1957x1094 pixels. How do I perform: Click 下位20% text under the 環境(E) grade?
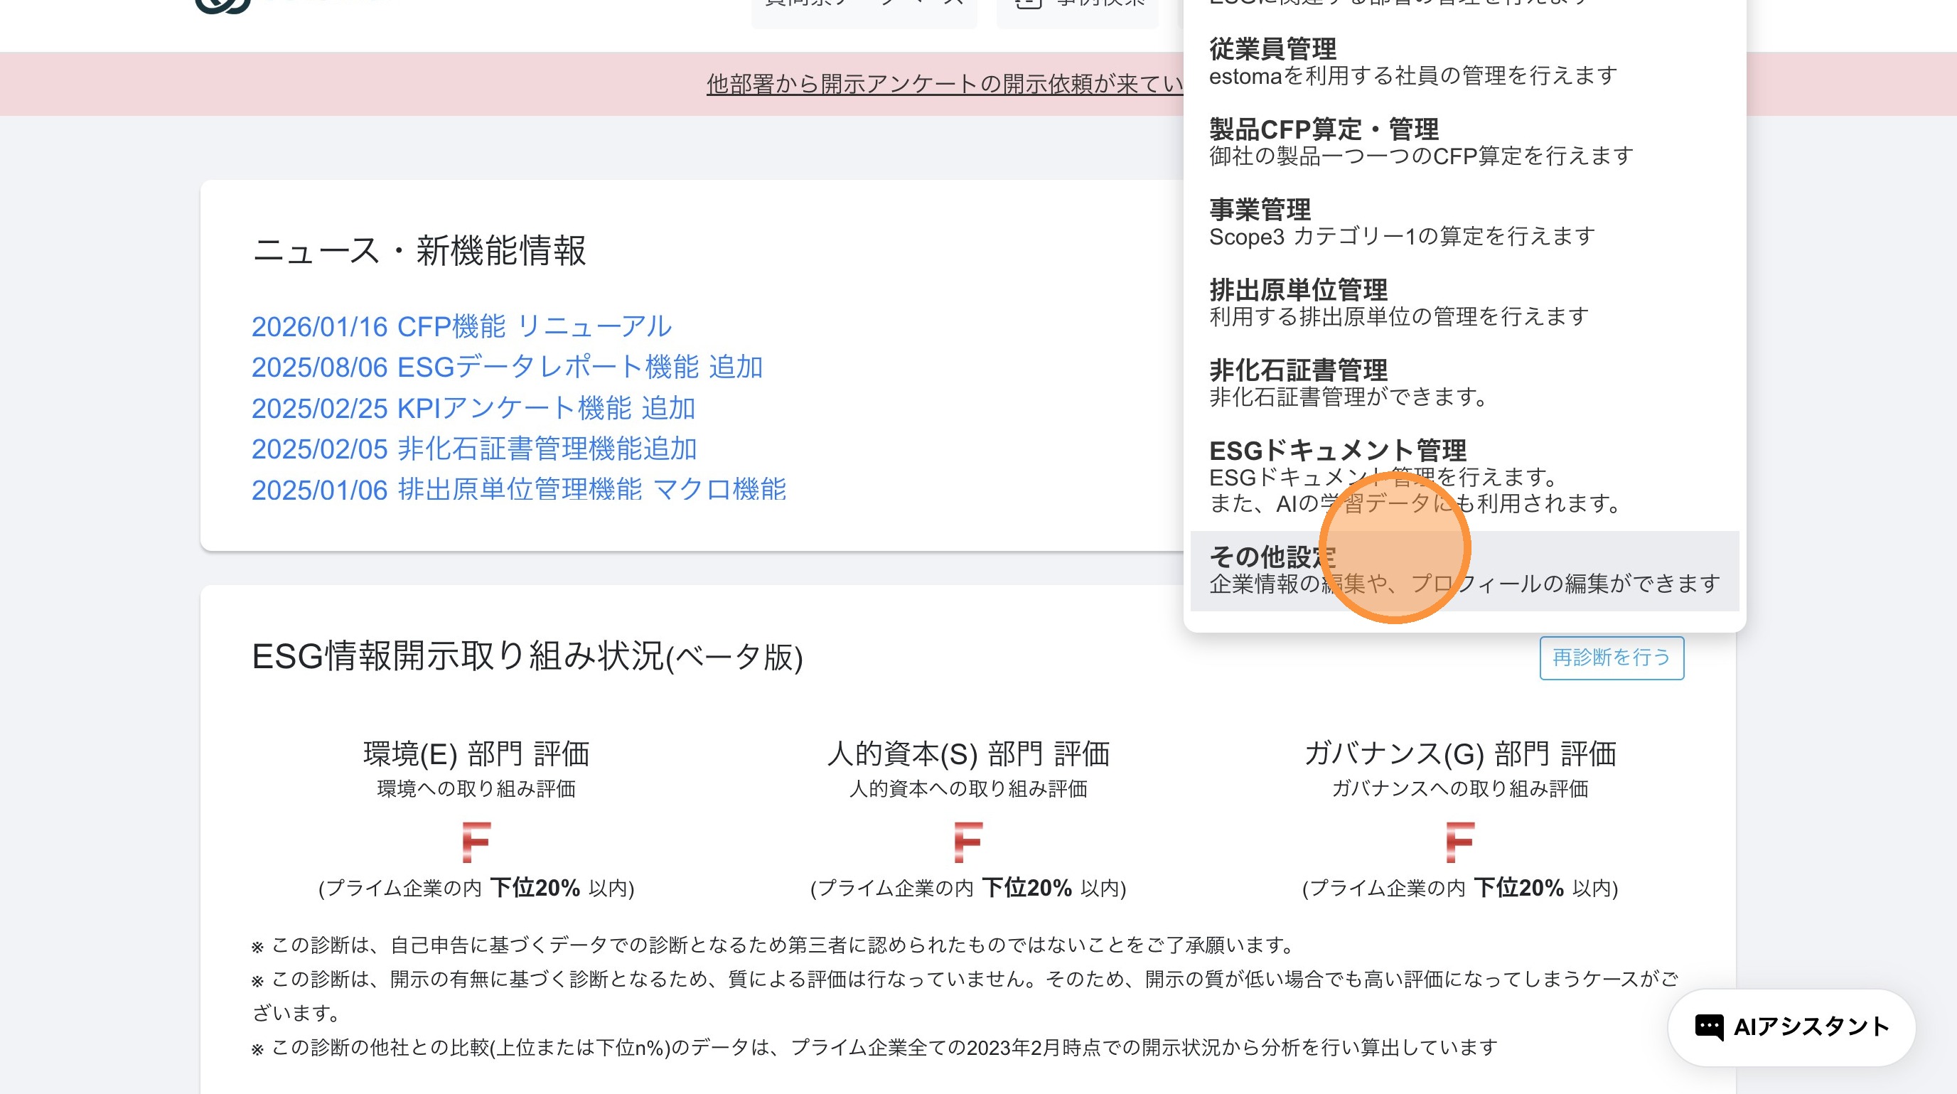(x=535, y=888)
